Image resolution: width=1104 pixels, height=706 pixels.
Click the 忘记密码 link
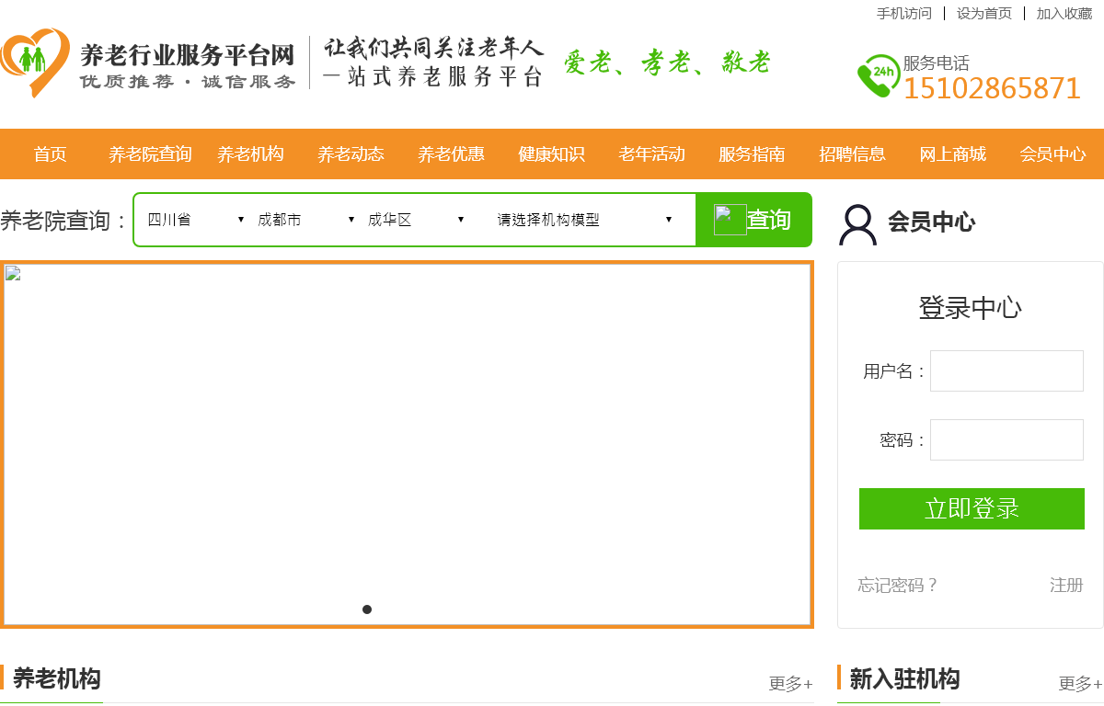(x=897, y=585)
